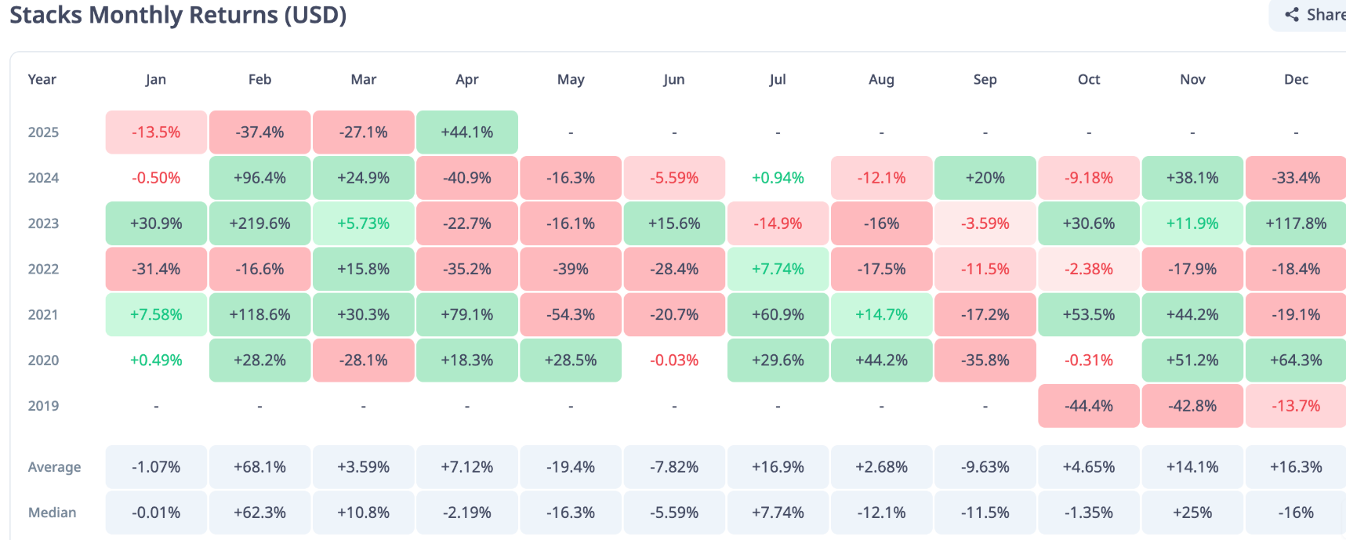The width and height of the screenshot is (1346, 540).
Task: Click the Feb 2024 +96.4% cell
Action: click(x=259, y=178)
